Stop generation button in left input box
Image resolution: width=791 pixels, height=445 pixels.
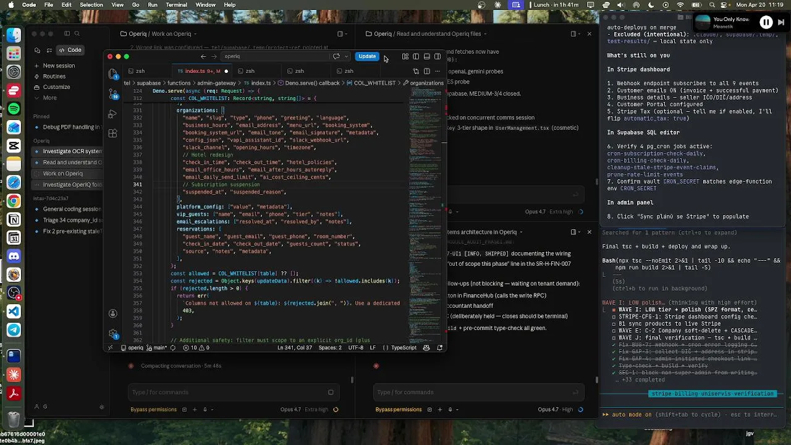[331, 392]
